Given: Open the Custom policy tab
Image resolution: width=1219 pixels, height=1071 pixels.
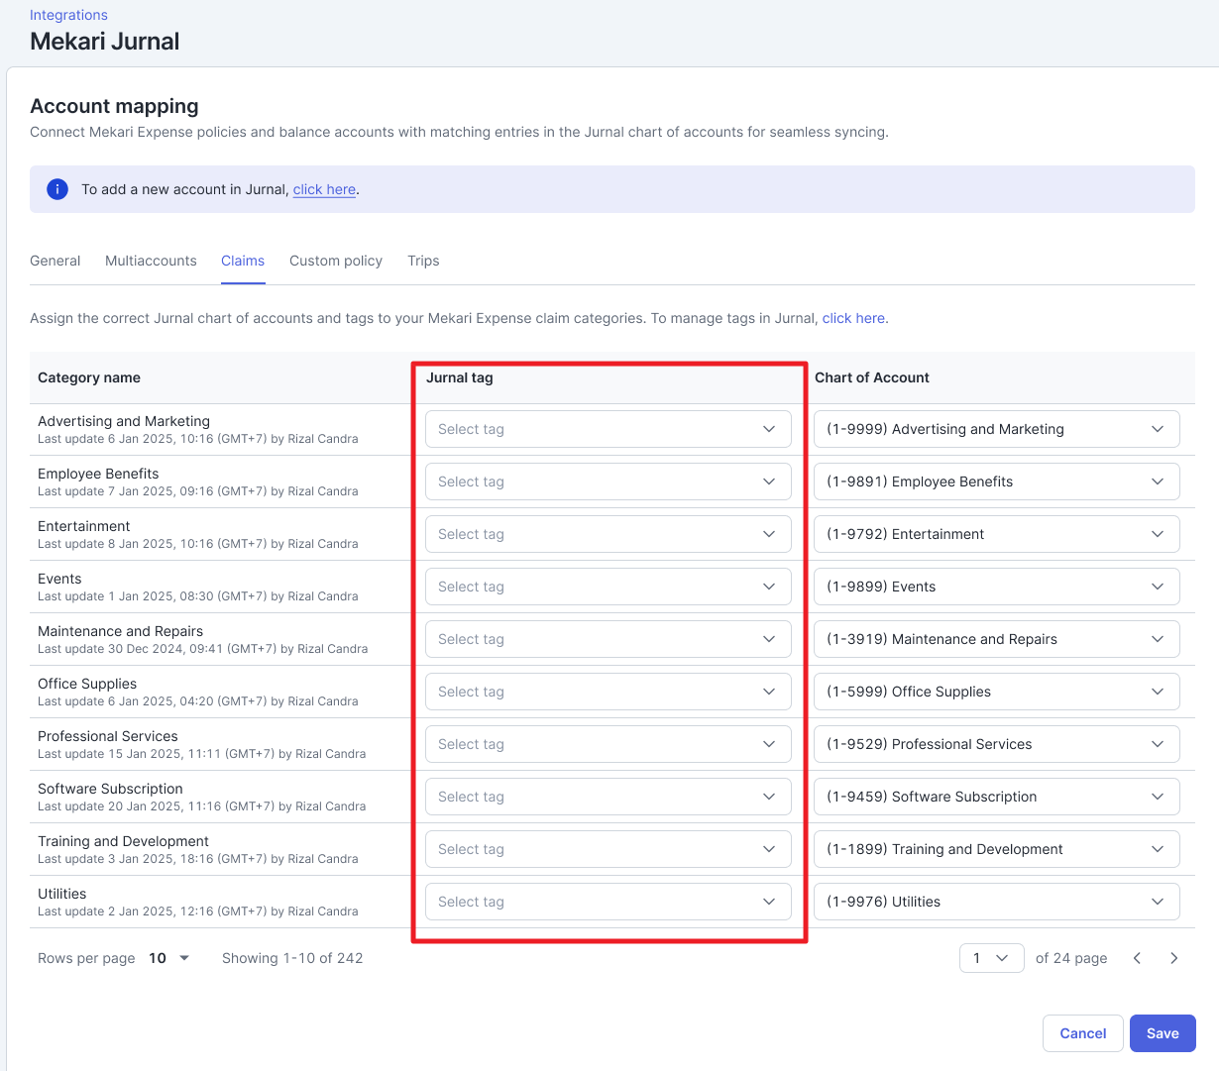Looking at the screenshot, I should pos(336,261).
